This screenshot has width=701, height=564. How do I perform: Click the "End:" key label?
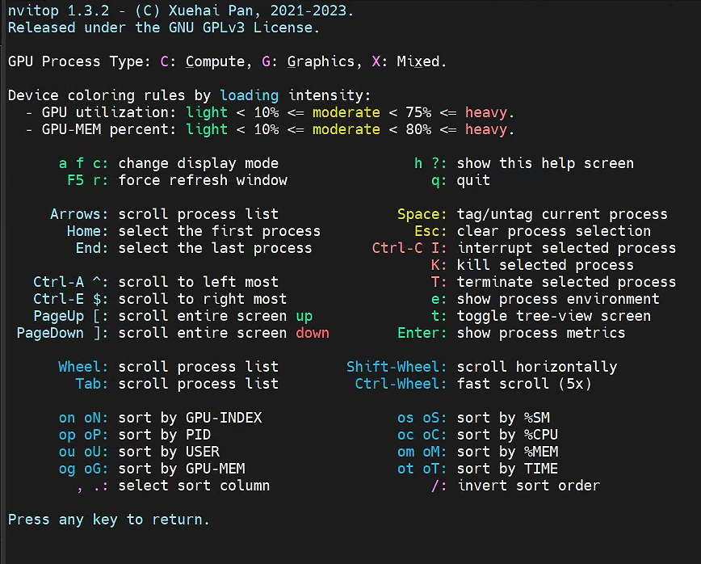click(92, 248)
